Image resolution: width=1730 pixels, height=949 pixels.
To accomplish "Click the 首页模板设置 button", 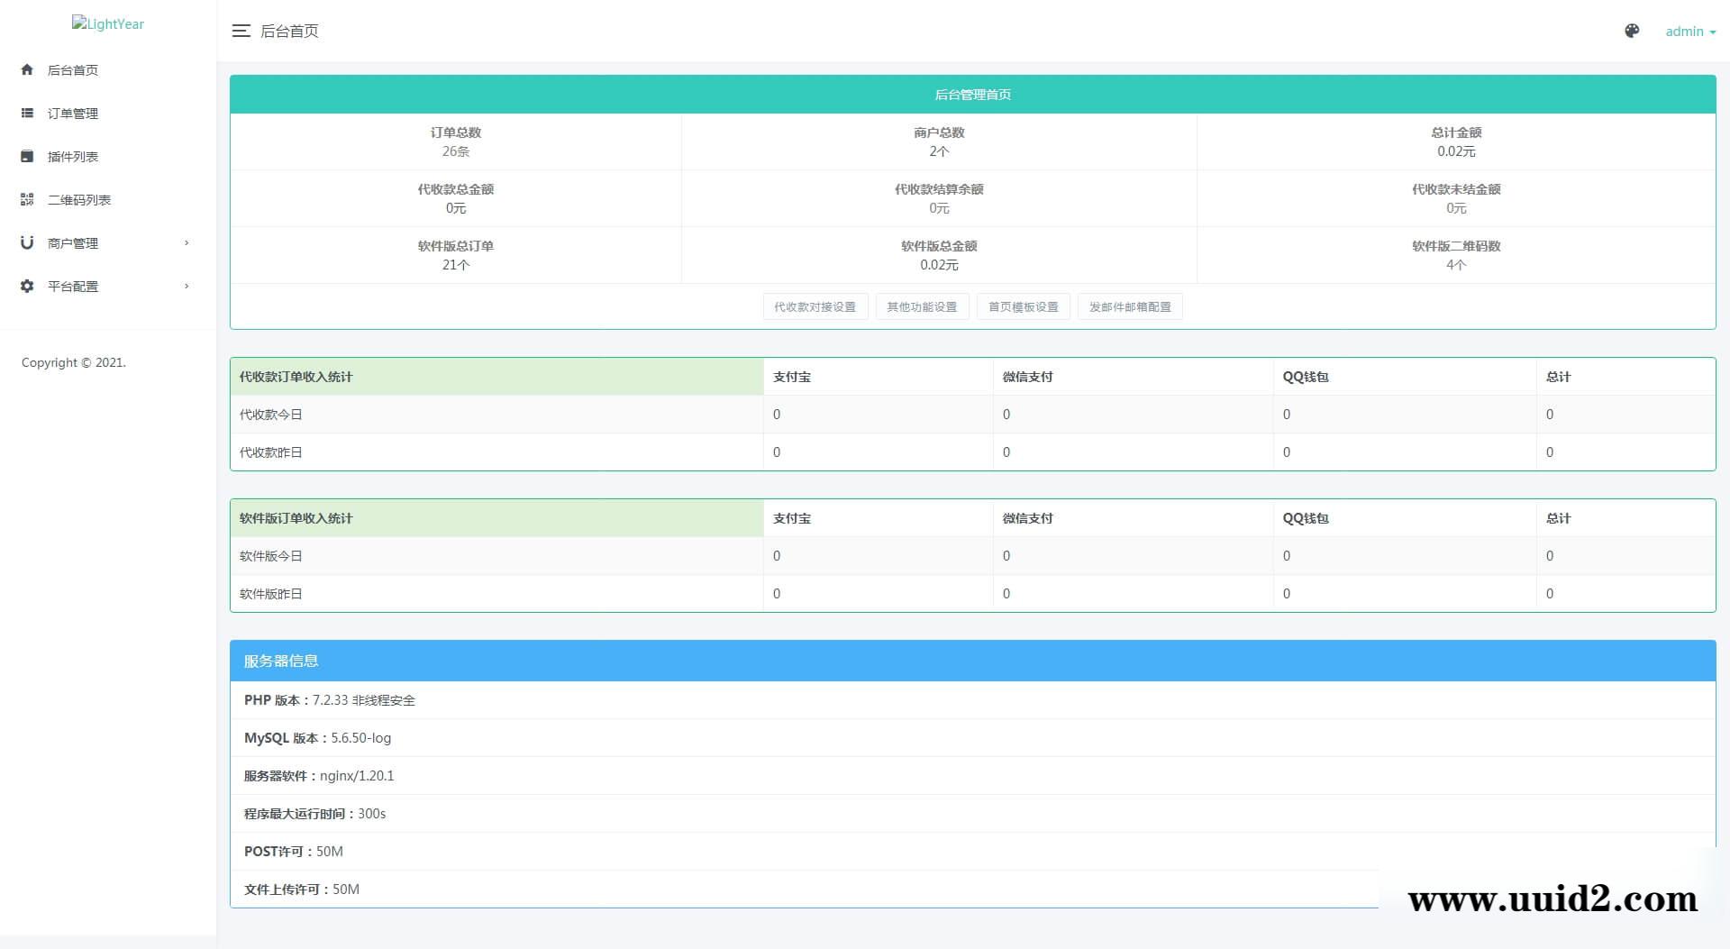I will click(1023, 306).
